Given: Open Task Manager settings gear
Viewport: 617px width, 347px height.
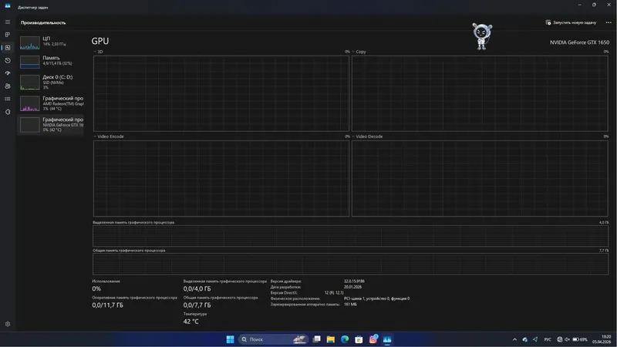Looking at the screenshot, I should (x=8, y=324).
